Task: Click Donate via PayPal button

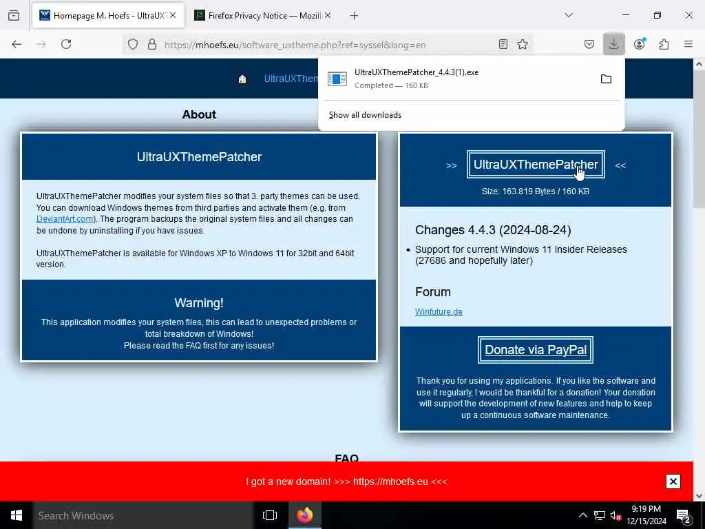Action: pyautogui.click(x=536, y=350)
